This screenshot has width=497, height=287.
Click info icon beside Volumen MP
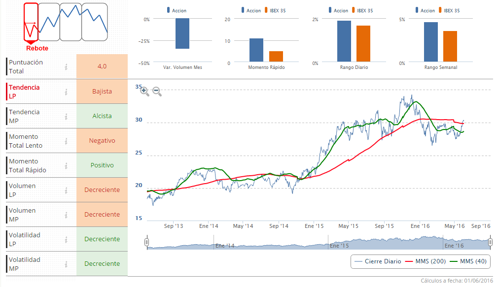tap(66, 215)
